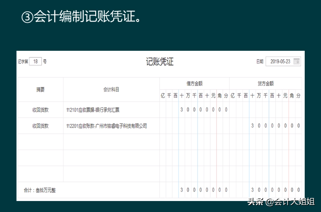
Task: Select 收回货款 summary in the 112201 row
Action: [41, 126]
